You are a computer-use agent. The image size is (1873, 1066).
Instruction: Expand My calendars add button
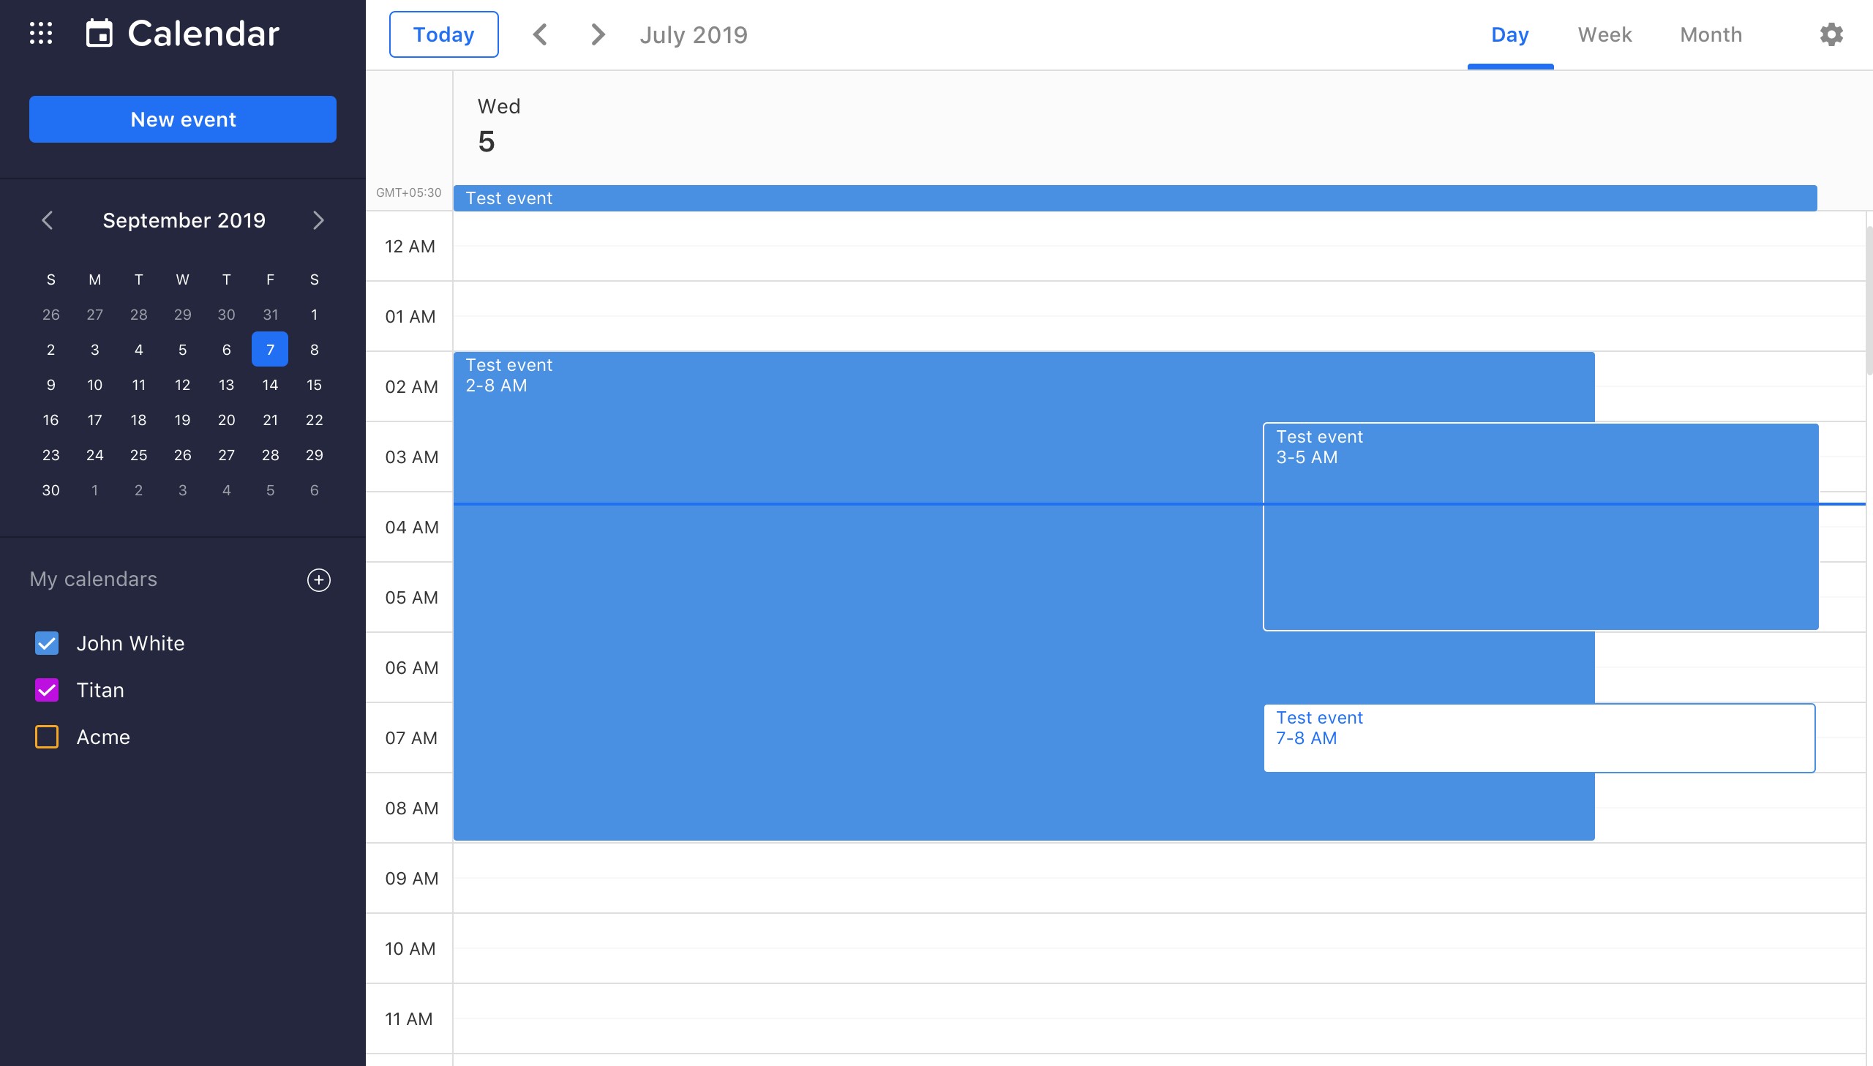[x=319, y=579]
